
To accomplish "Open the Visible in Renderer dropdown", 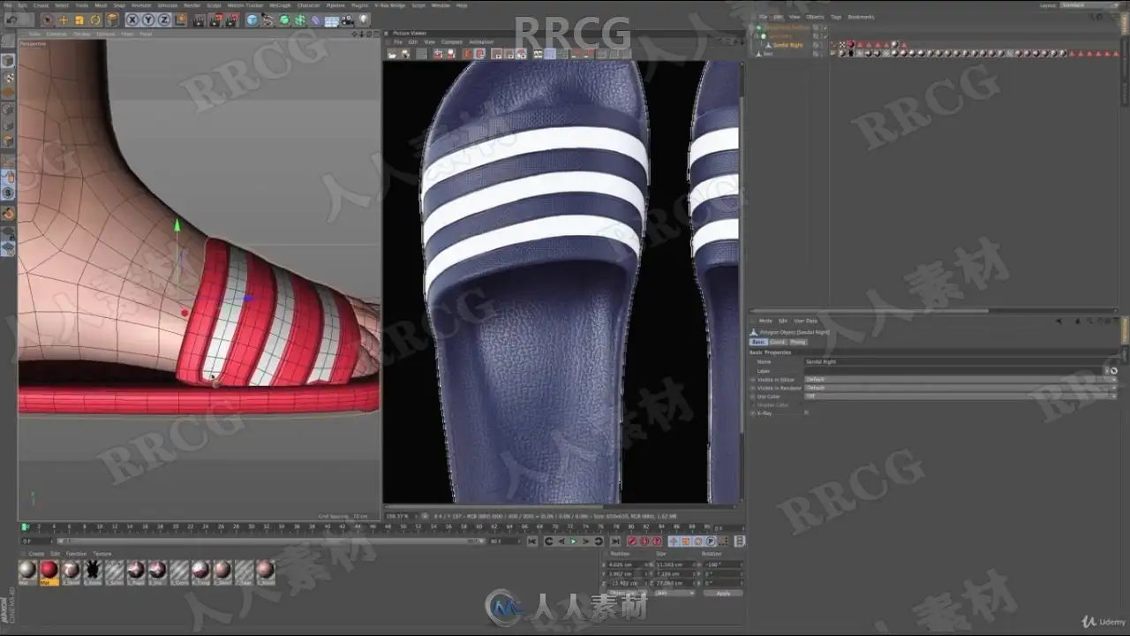I will click(960, 388).
